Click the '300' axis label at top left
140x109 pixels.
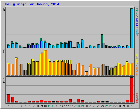point(4,10)
